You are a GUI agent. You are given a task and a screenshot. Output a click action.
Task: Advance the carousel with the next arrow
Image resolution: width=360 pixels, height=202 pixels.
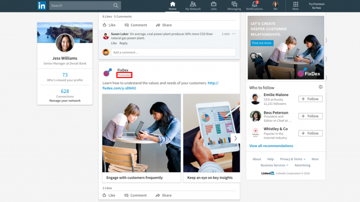coord(235,138)
